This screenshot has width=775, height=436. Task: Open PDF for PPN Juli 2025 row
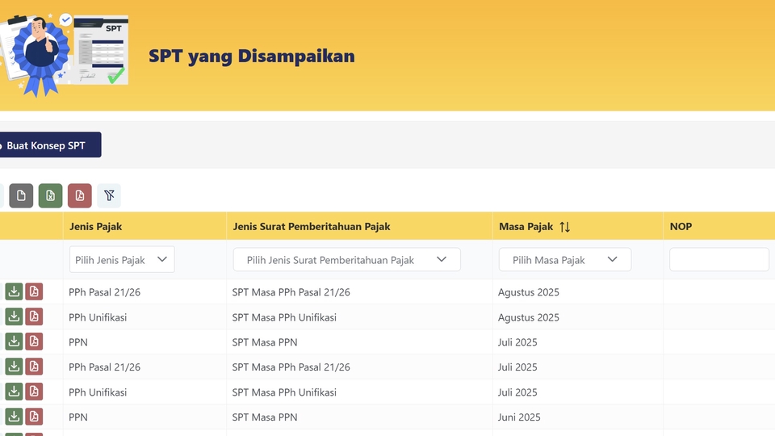click(34, 342)
